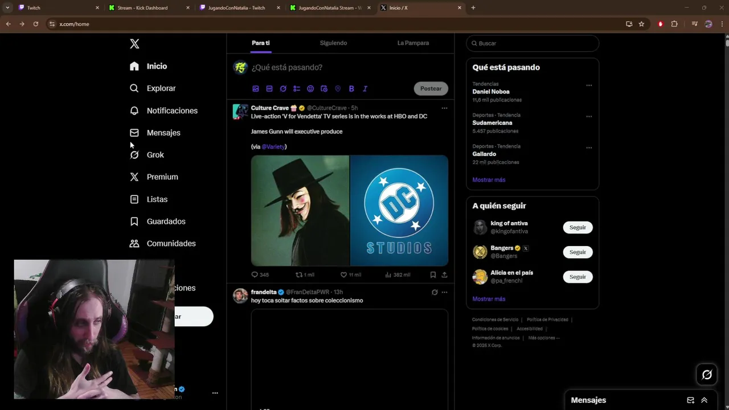
Task: Add an image to the post
Action: click(256, 89)
